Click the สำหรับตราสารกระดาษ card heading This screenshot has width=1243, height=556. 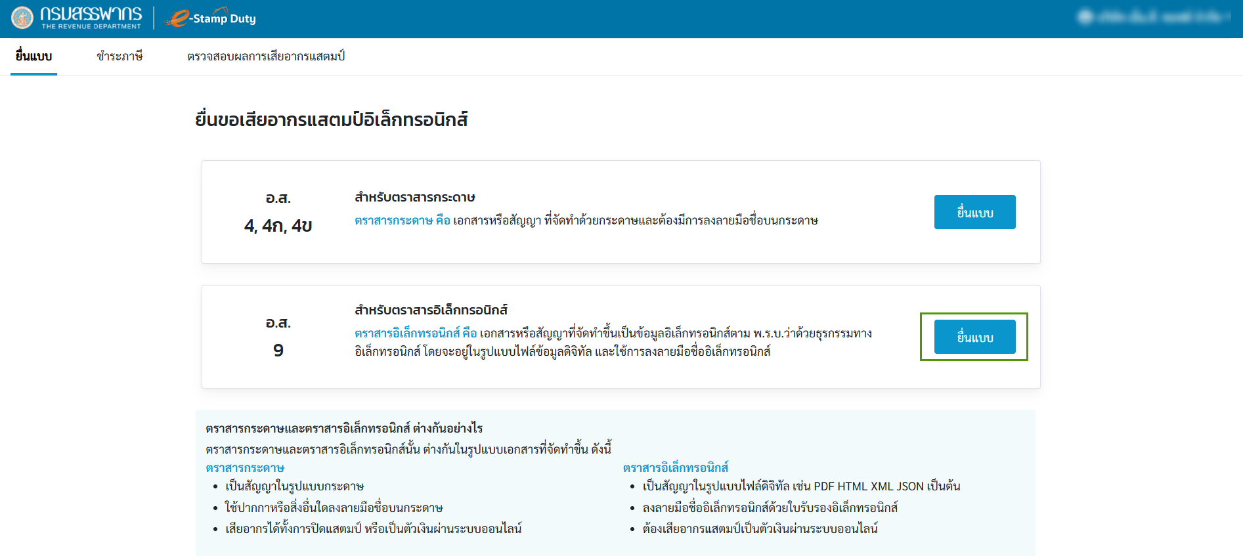tap(414, 198)
